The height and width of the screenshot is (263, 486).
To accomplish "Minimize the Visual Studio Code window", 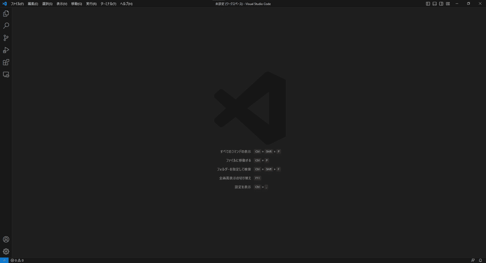I will tap(457, 4).
